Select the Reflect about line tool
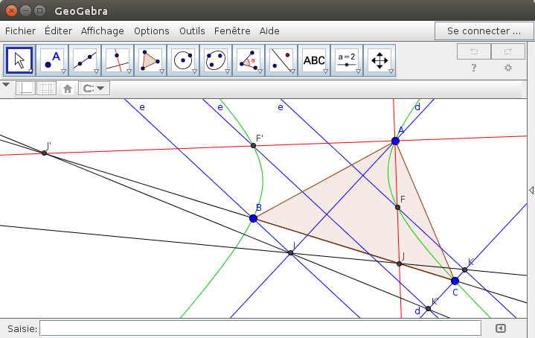The image size is (535, 338). point(281,60)
